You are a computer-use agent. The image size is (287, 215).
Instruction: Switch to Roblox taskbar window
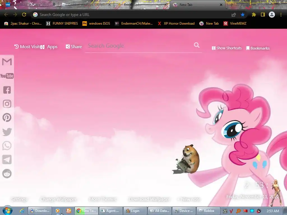pos(208,211)
